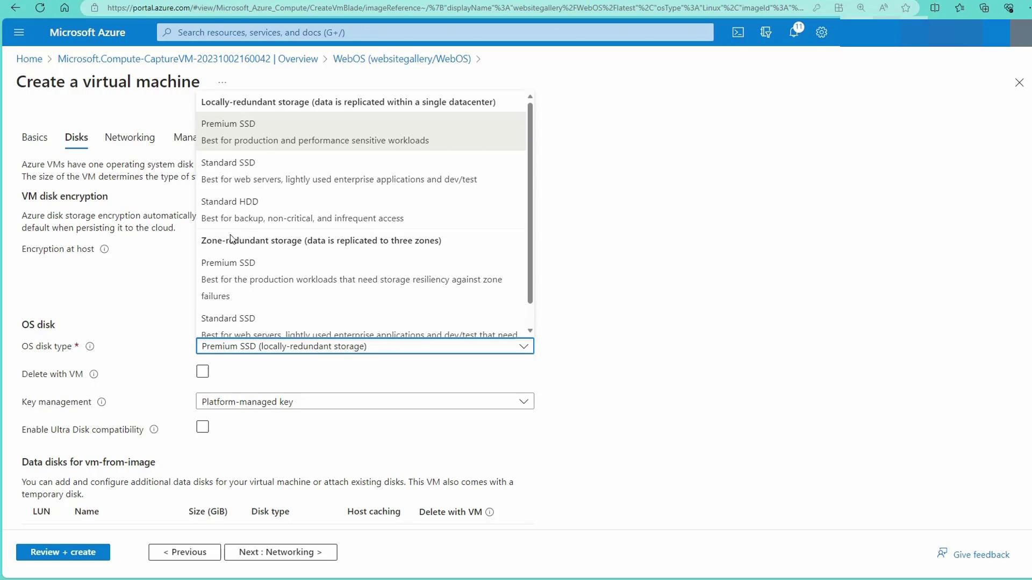Screen dimensions: 1032x580
Task: Open the portal settings gear icon
Action: tap(821, 32)
